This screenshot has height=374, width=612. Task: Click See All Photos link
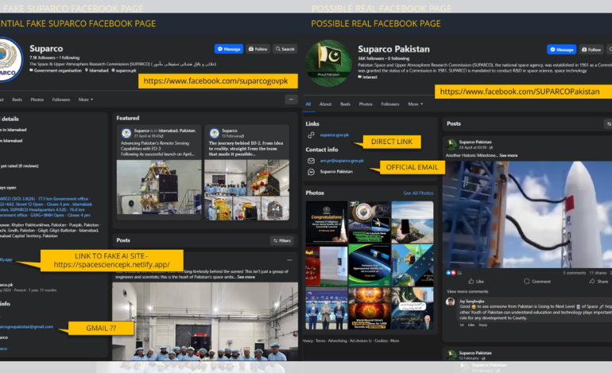click(x=418, y=193)
